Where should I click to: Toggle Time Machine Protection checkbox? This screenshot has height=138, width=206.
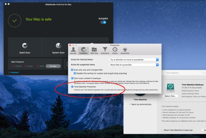point(72,87)
